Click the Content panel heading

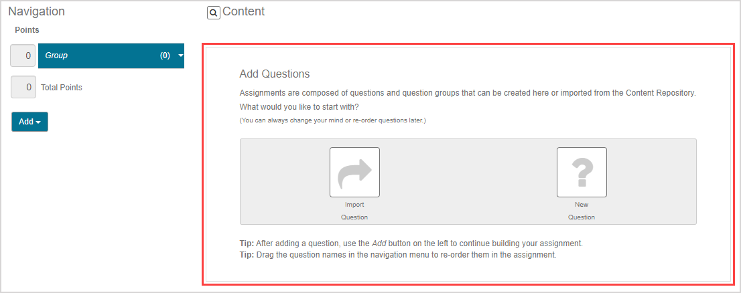pos(244,11)
